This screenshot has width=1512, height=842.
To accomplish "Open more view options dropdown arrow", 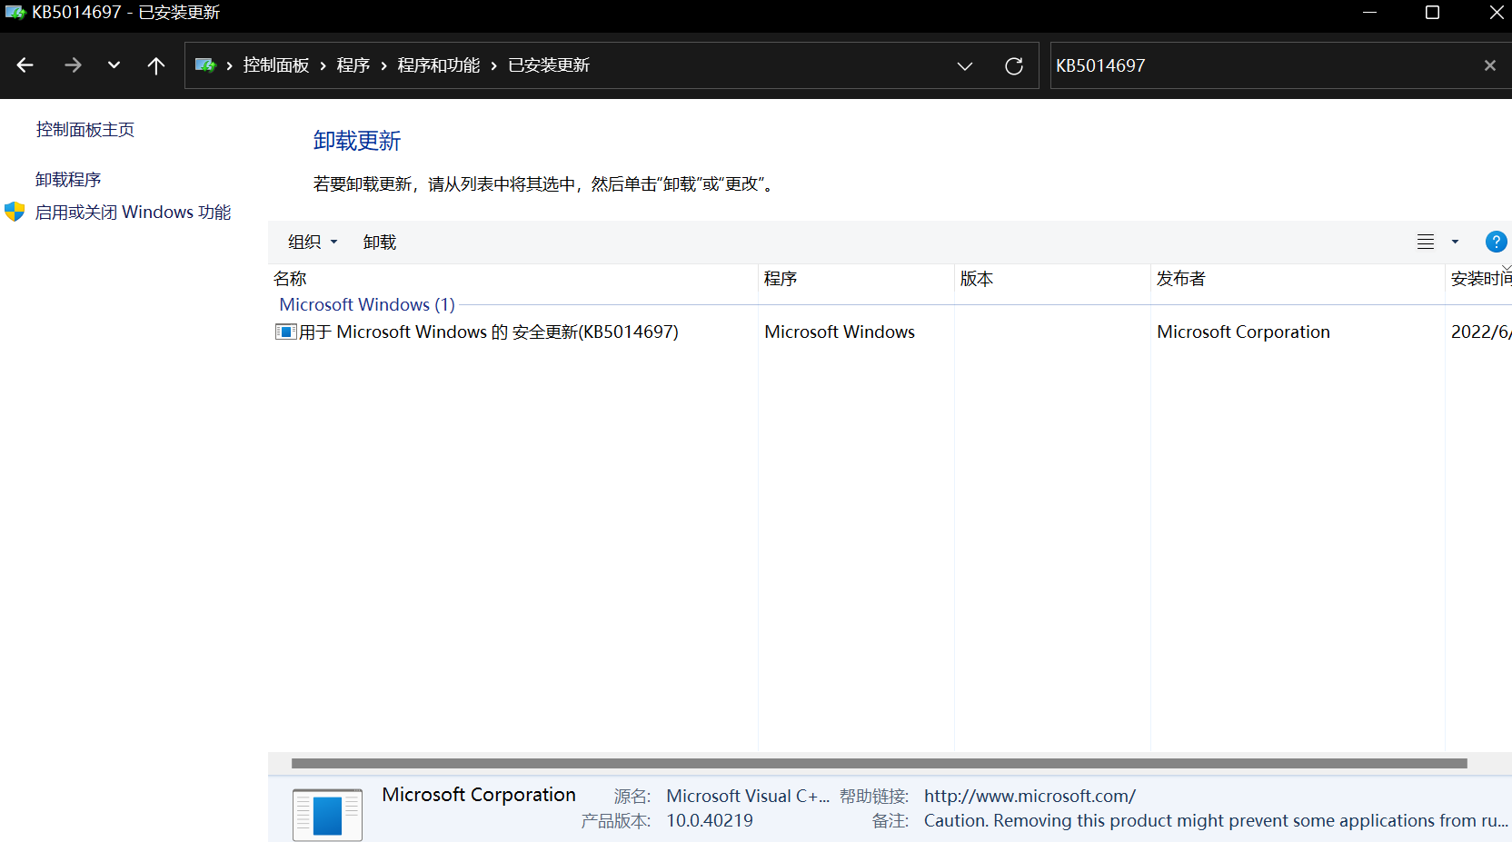I will tap(1455, 242).
